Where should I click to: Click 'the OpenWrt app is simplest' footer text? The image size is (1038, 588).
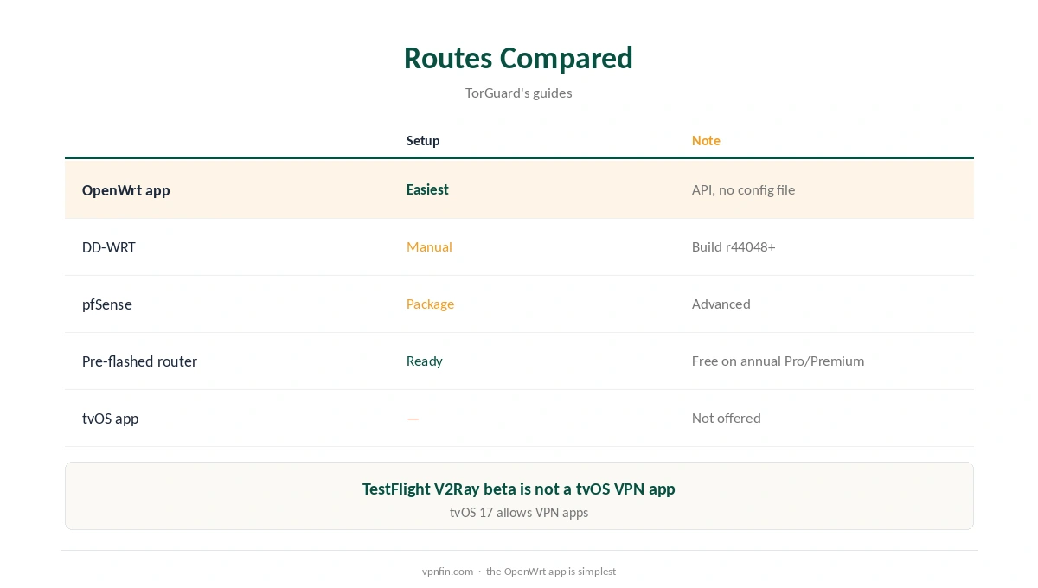(551, 572)
